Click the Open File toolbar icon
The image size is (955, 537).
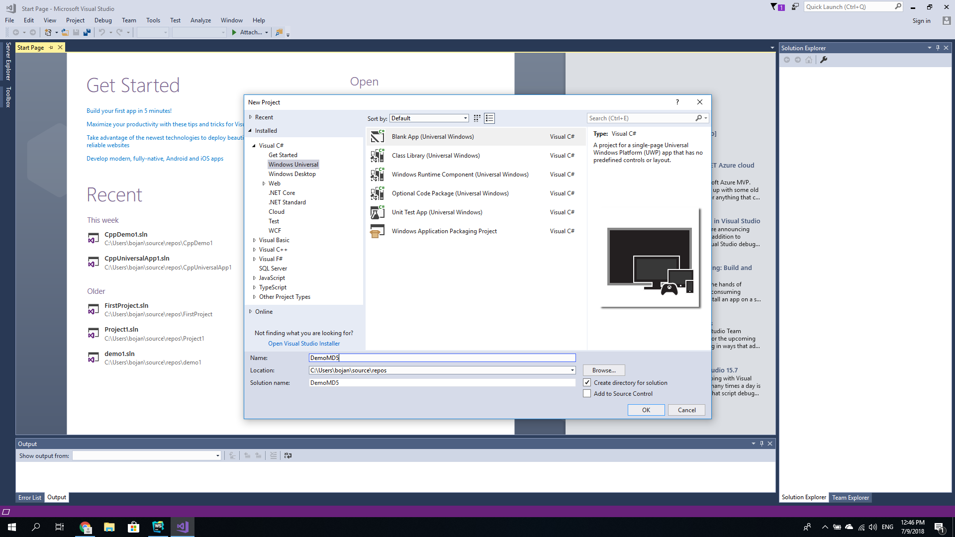pos(65,32)
